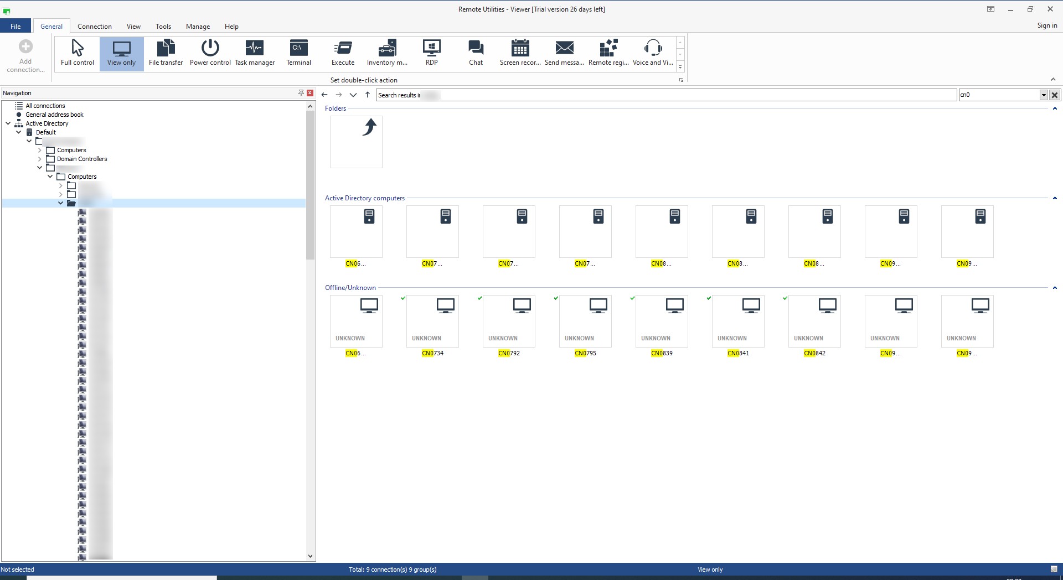Select the RDP connection icon
The height and width of the screenshot is (580, 1063).
(x=431, y=53)
